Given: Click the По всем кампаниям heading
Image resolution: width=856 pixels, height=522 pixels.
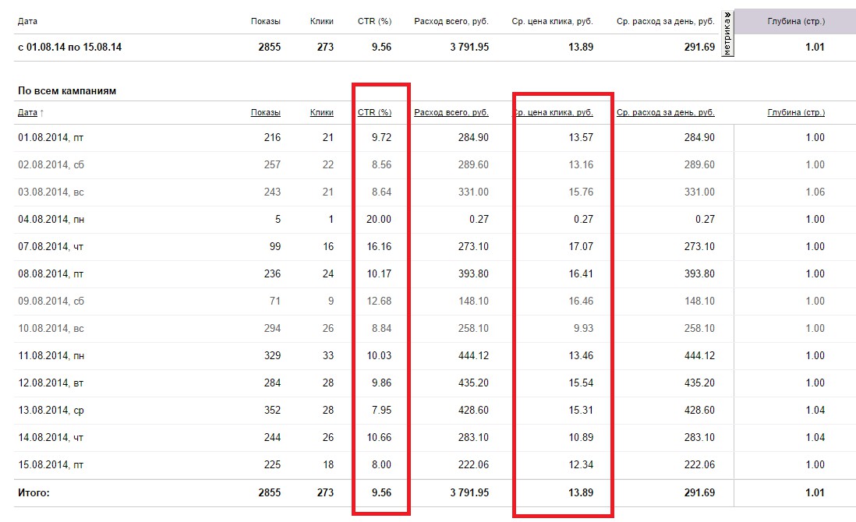Looking at the screenshot, I should pos(66,91).
